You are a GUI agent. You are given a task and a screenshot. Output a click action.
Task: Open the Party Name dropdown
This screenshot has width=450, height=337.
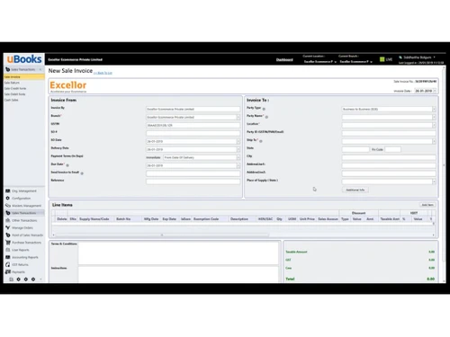pyautogui.click(x=434, y=117)
